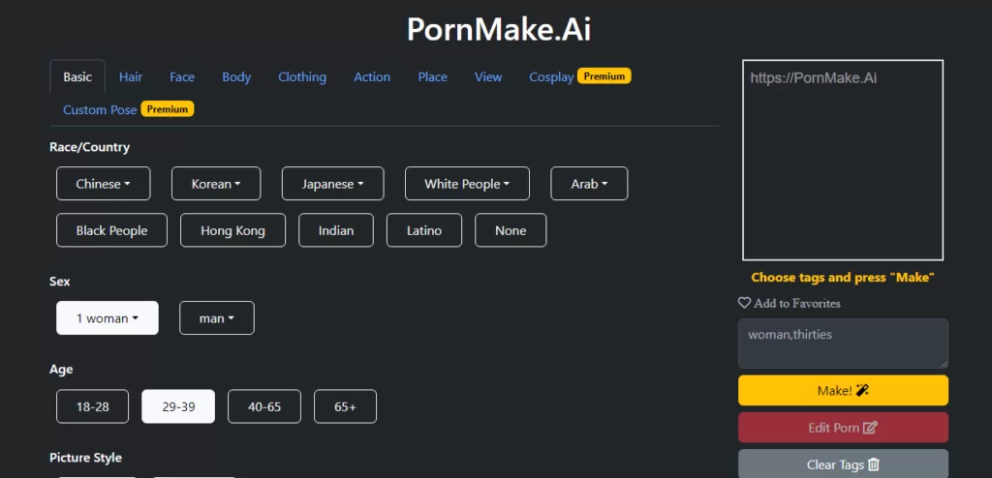Open the Chinese dropdown

click(103, 183)
